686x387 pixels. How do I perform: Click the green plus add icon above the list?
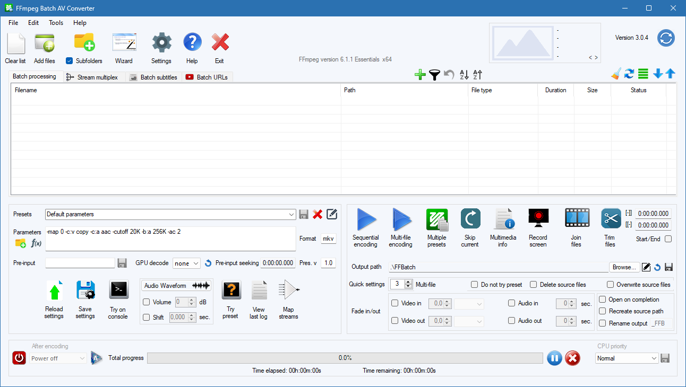(420, 75)
